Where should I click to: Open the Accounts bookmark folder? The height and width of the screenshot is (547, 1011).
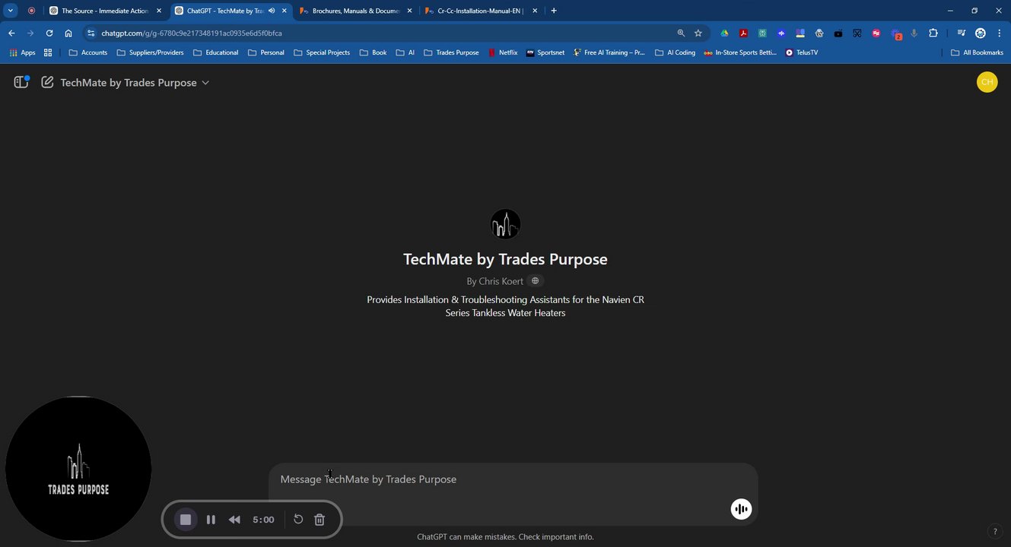[87, 52]
